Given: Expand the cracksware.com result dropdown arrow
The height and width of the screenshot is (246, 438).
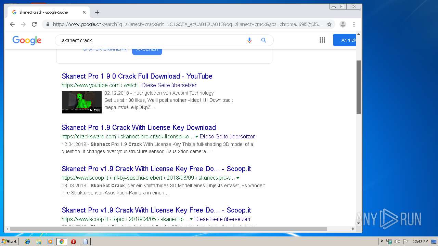Looking at the screenshot, I should click(x=197, y=137).
